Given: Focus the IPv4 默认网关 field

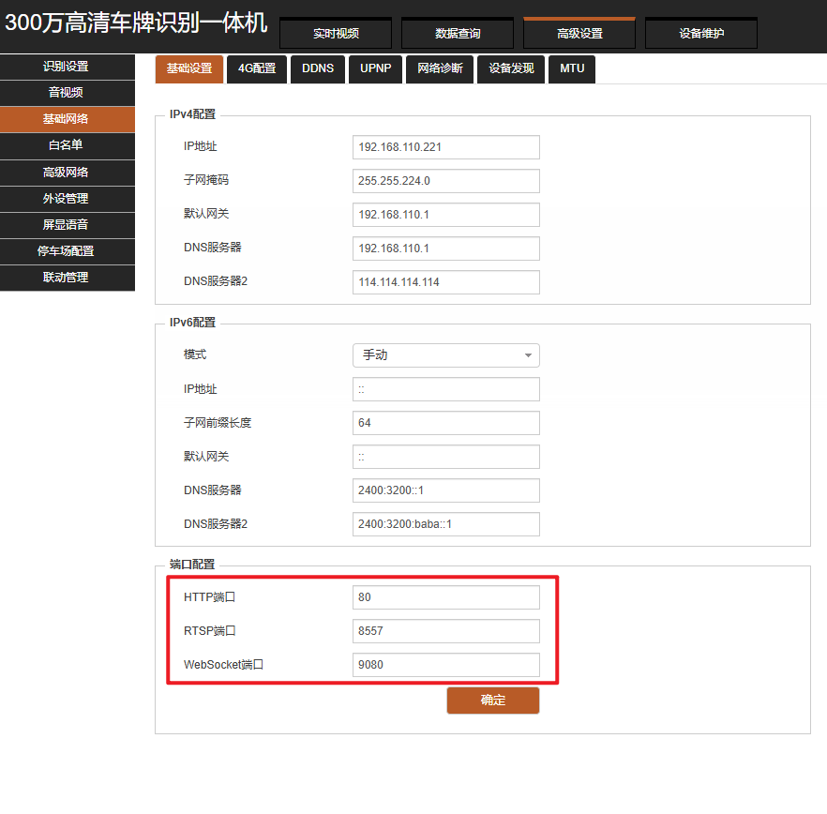Looking at the screenshot, I should (x=446, y=215).
